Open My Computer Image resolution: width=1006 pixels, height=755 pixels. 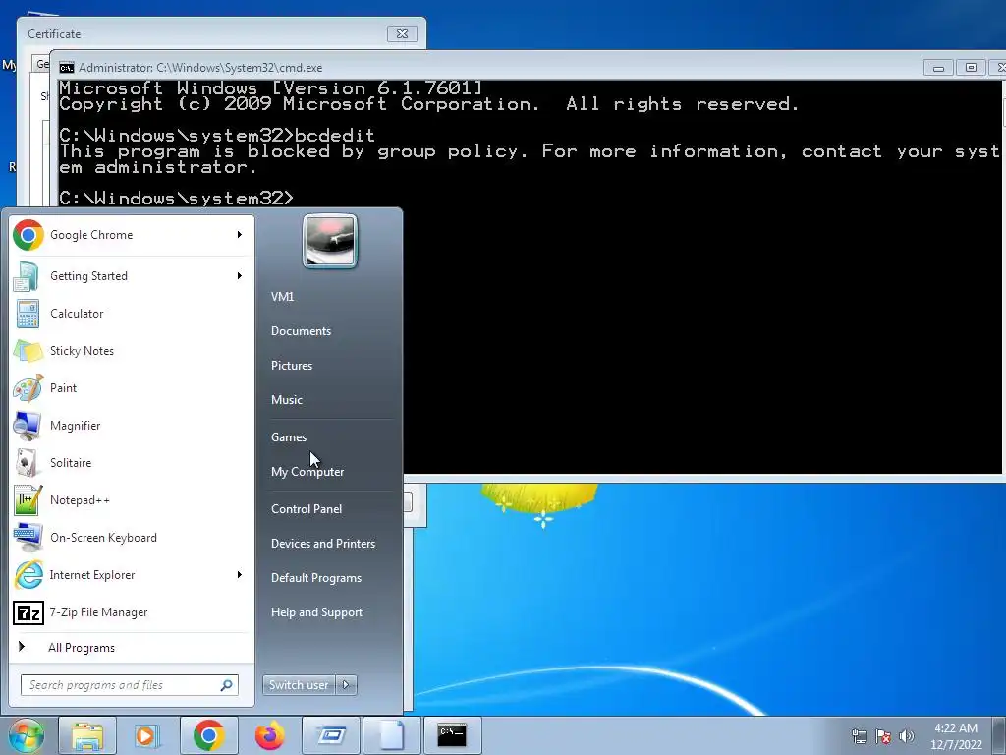click(x=307, y=472)
